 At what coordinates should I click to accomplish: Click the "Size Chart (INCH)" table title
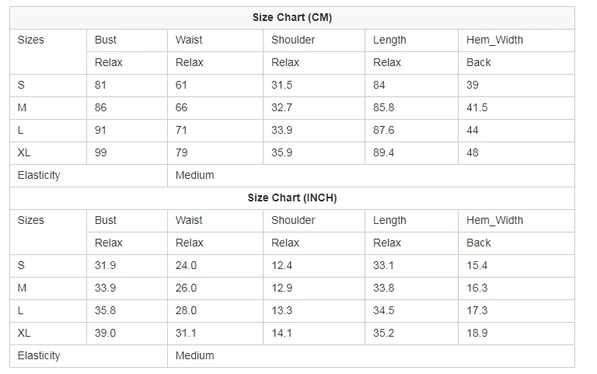coord(292,197)
